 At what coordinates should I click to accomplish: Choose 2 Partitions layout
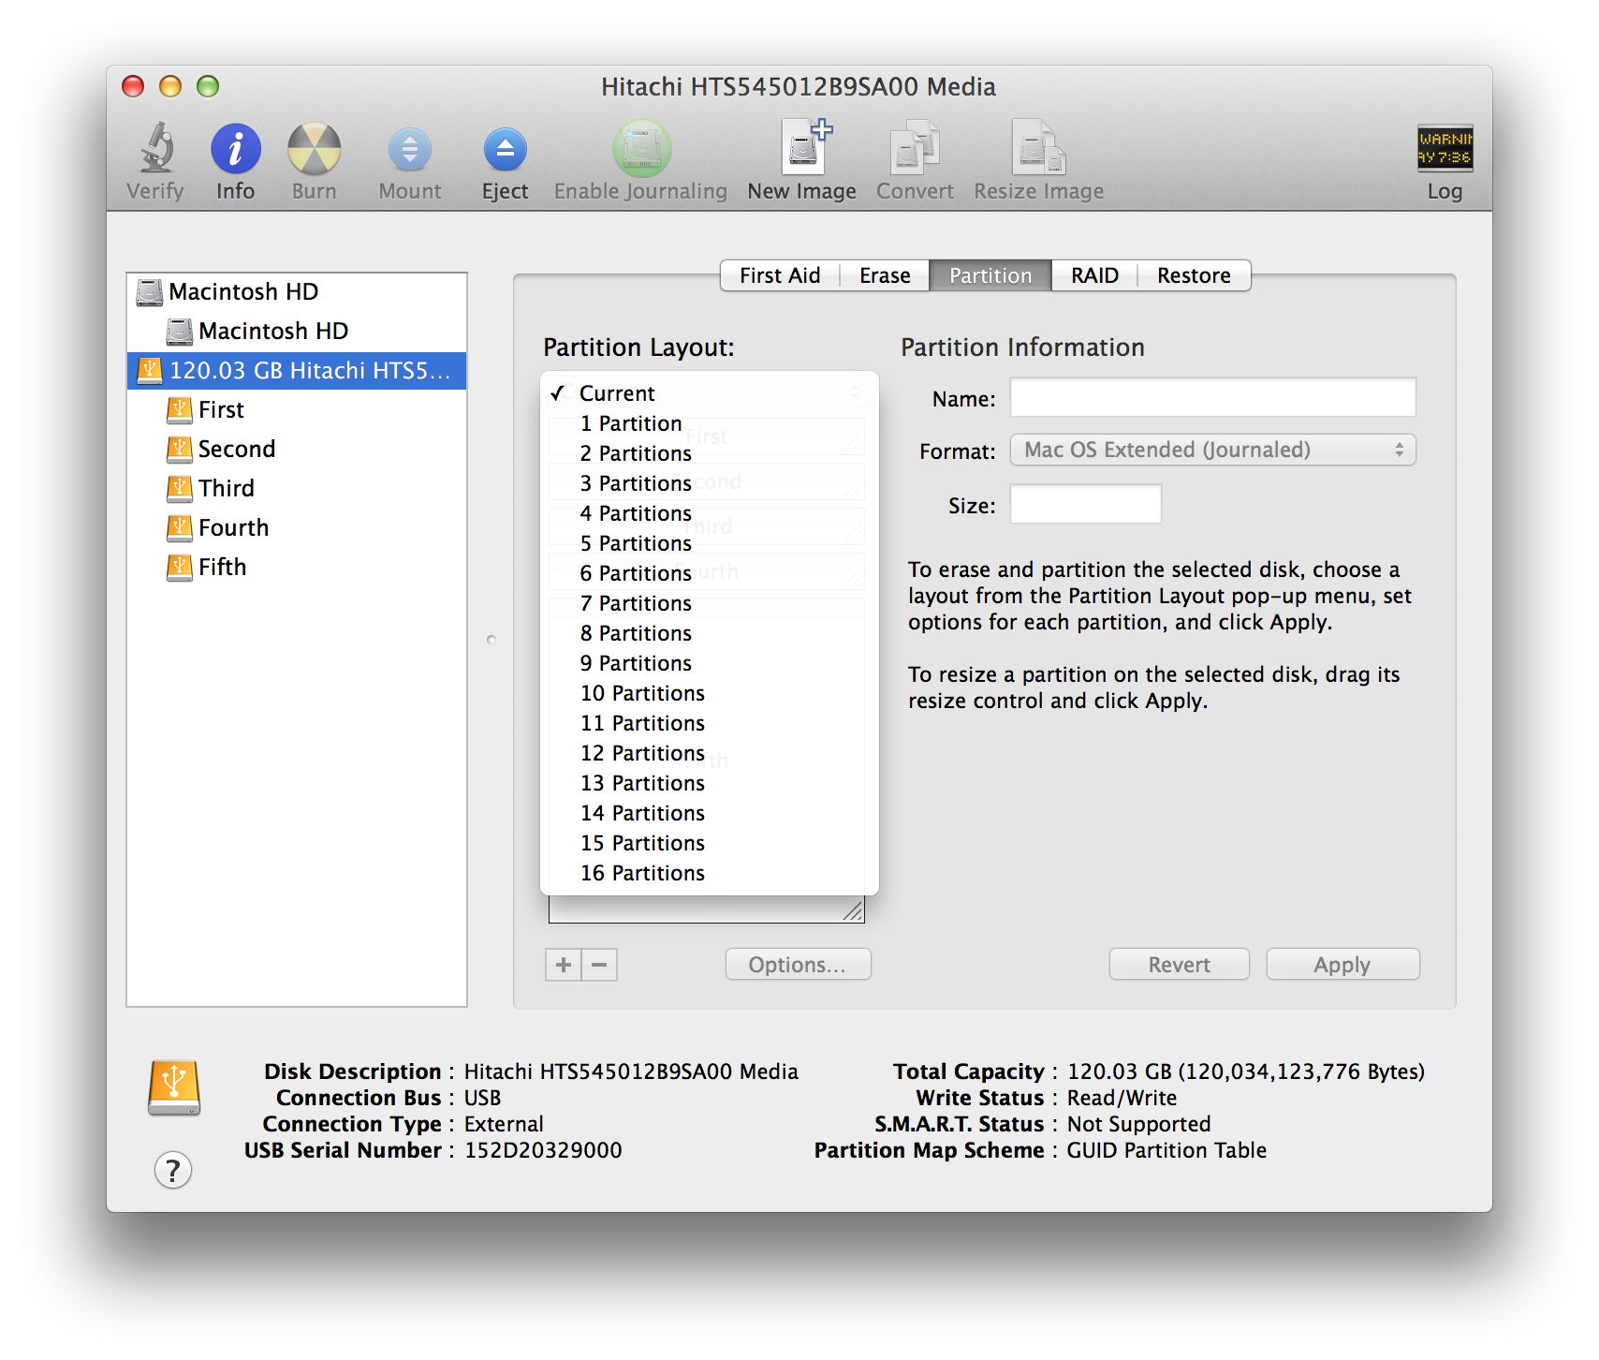(709, 453)
